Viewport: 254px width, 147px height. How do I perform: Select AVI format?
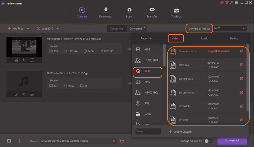(x=147, y=103)
